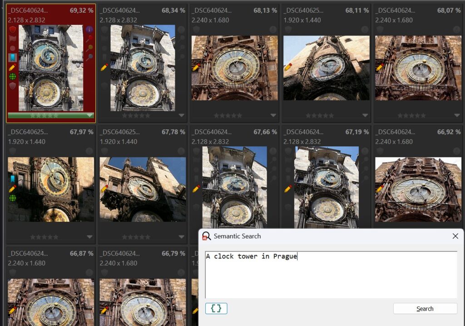Click '1.920 x 1.440' under the 68,11 % entry
465x326 pixels.
pos(302,20)
